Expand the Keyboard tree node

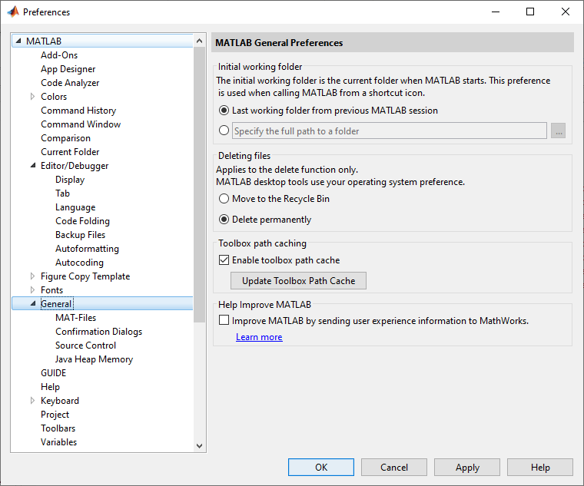(x=32, y=401)
